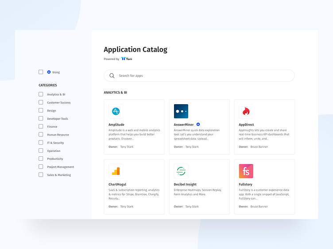Open the Fullstory fs icon
This screenshot has width=333, height=249.
point(246,171)
